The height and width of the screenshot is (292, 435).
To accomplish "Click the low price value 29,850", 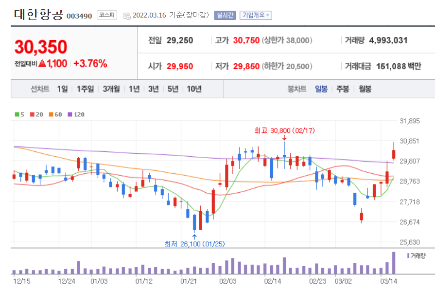I will pos(246,66).
